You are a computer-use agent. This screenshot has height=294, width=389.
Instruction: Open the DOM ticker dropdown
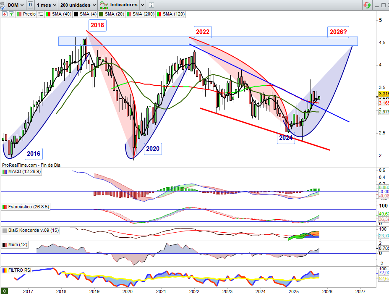[x=17, y=5]
